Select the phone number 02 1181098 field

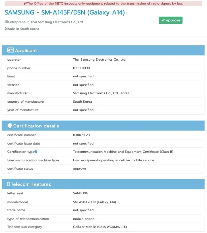coord(81,68)
